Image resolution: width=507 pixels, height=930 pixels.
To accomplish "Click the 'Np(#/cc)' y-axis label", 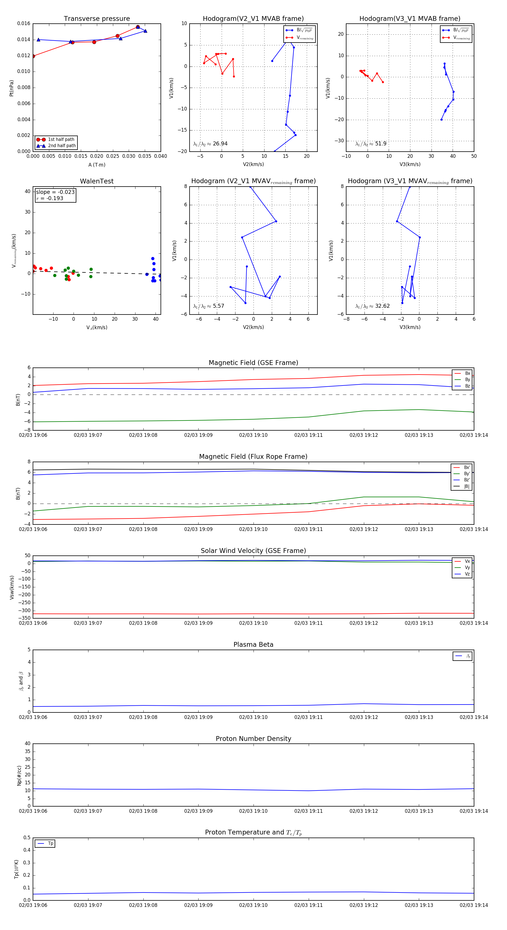I will tap(19, 775).
